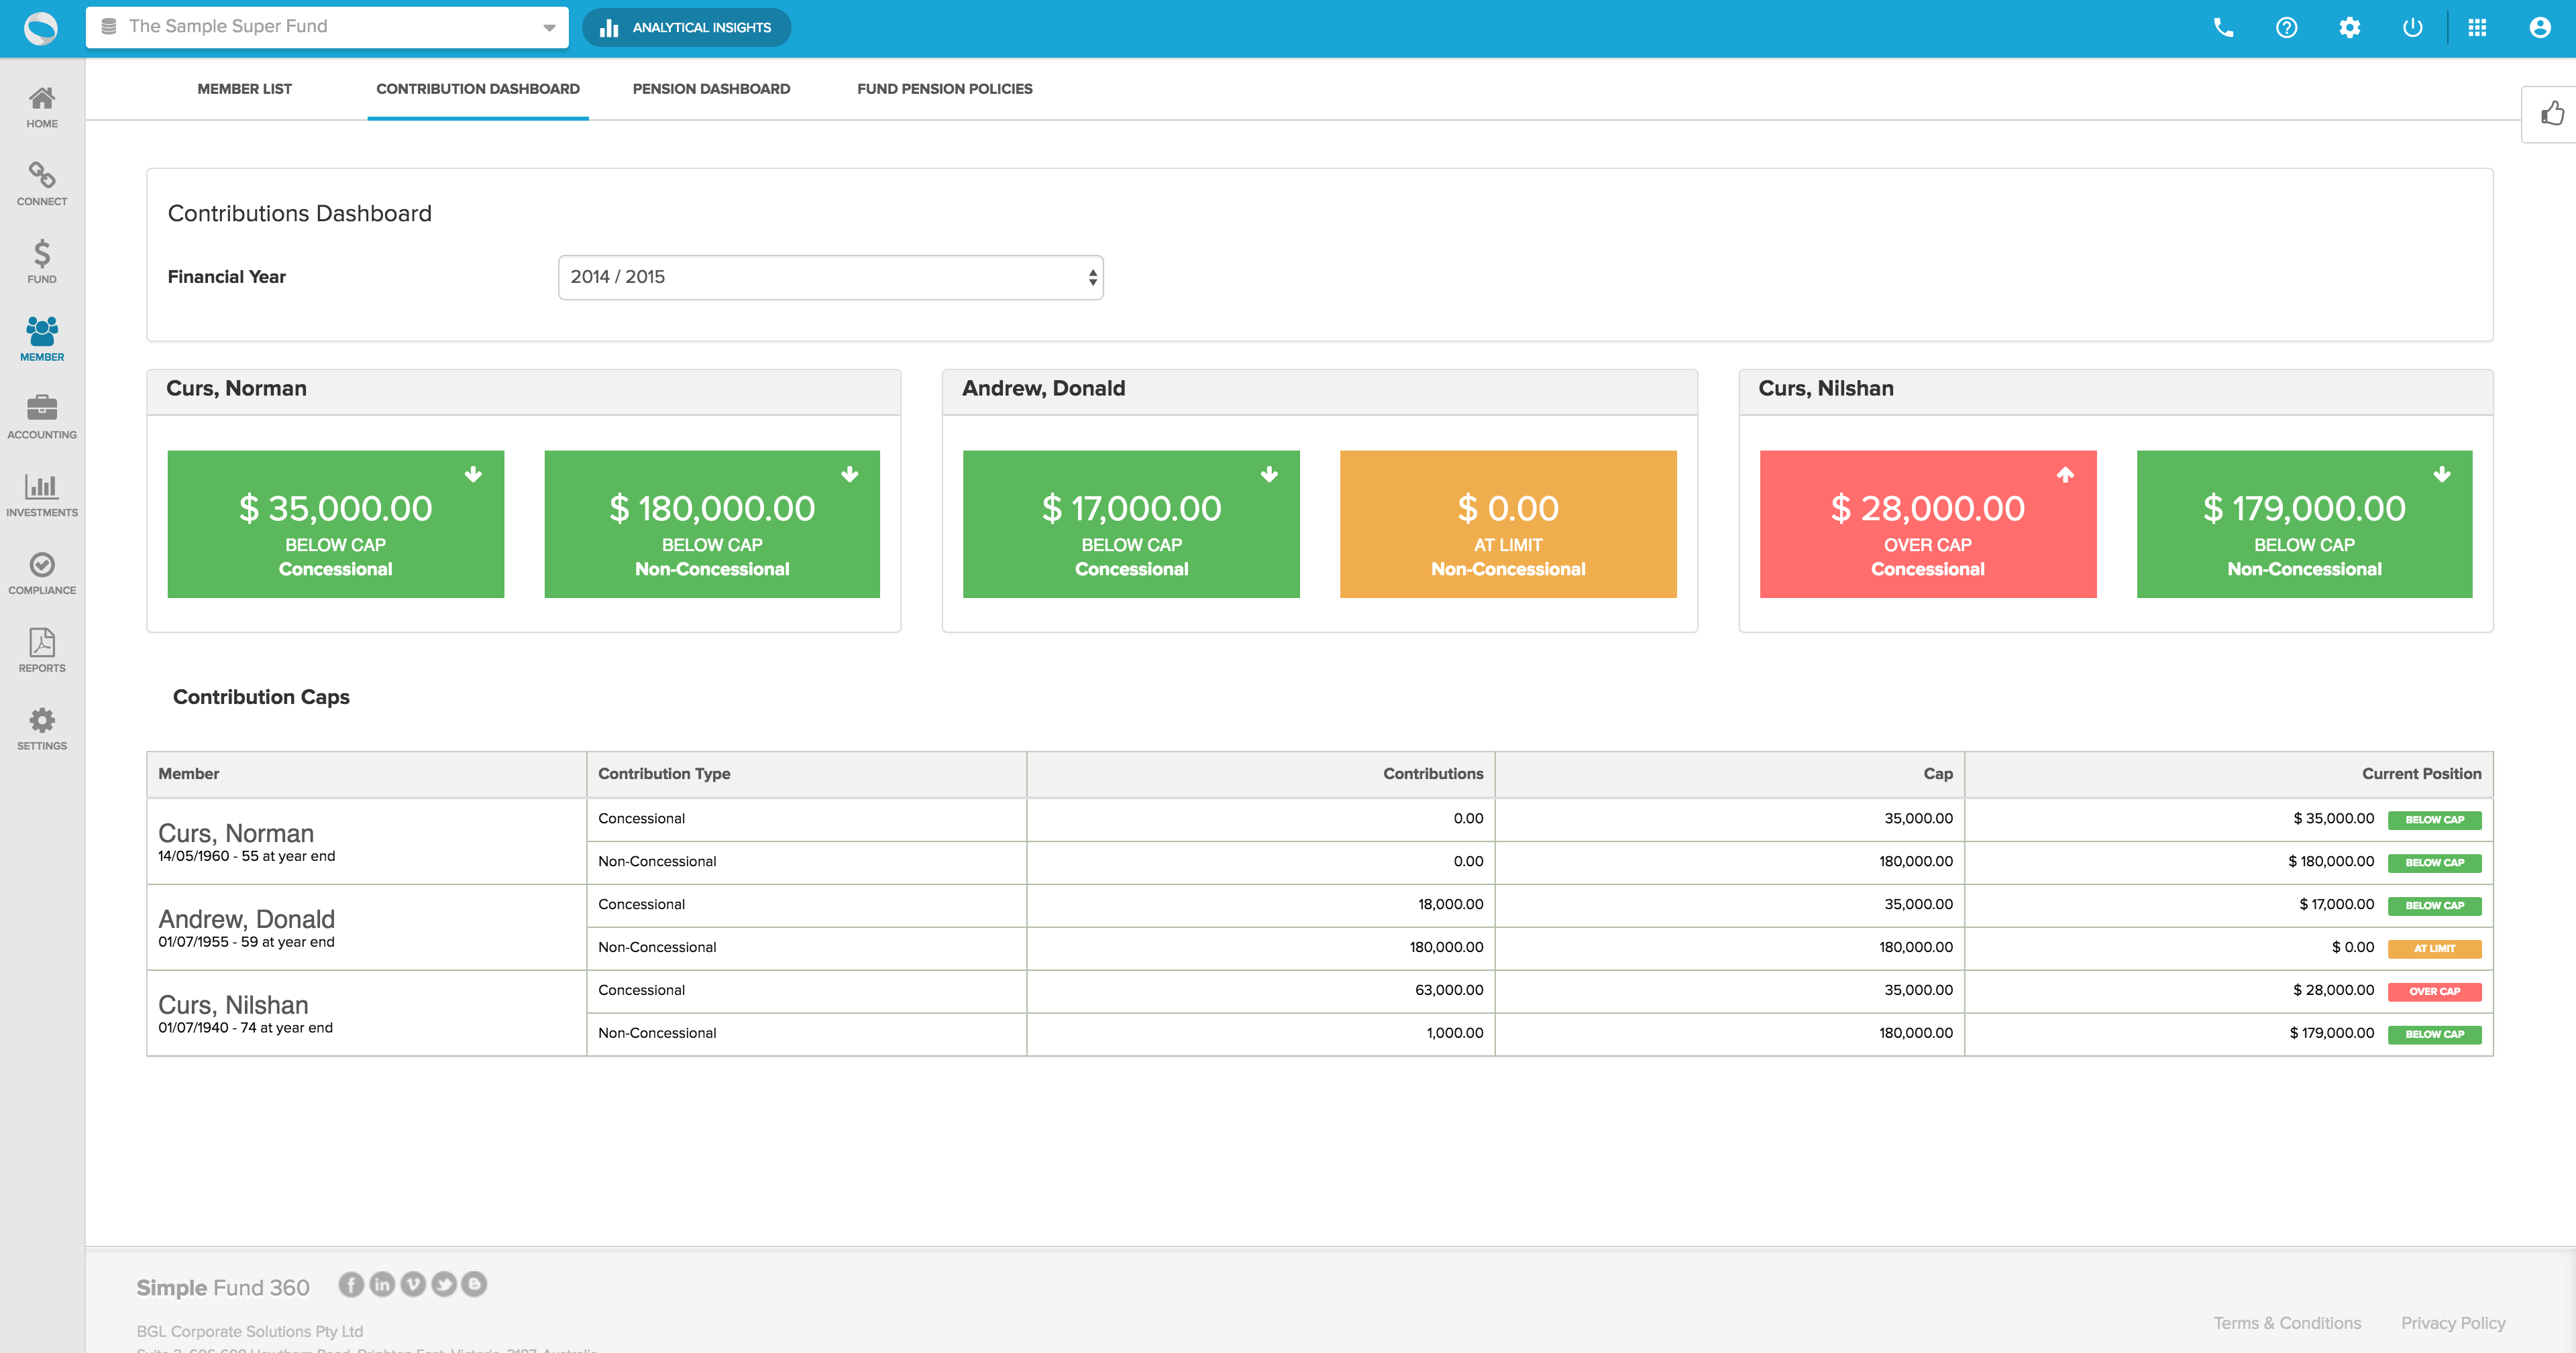
Task: Open the Terms & Conditions link
Action: [2287, 1323]
